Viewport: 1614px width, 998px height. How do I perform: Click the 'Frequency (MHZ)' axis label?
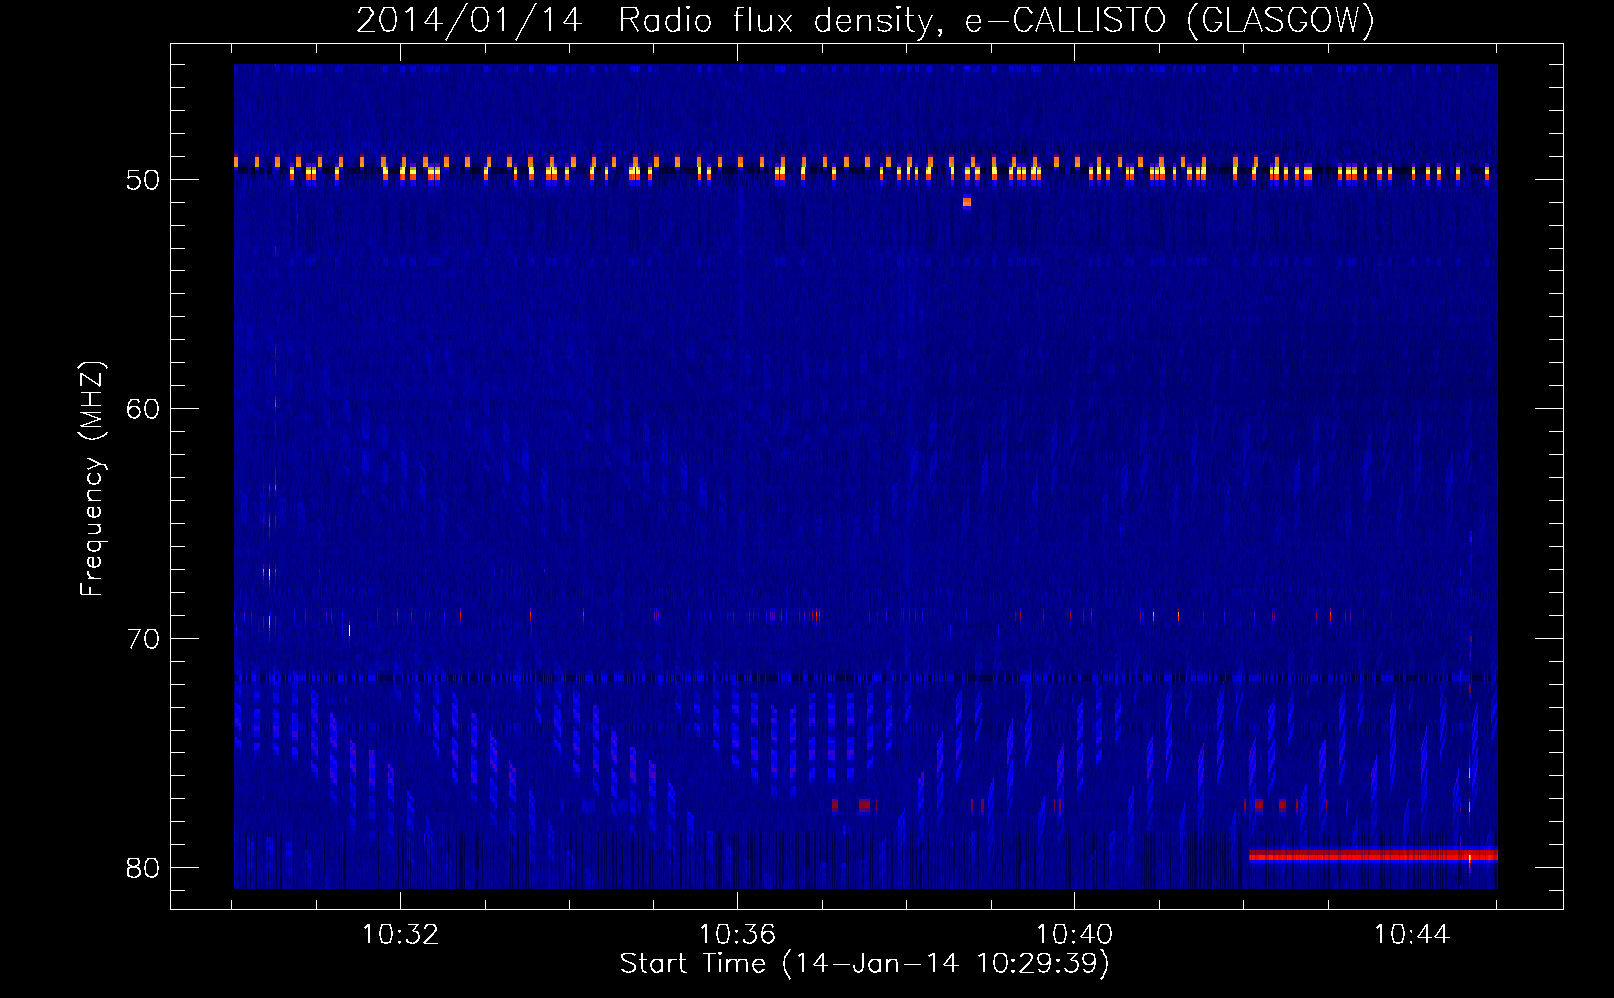(x=91, y=479)
